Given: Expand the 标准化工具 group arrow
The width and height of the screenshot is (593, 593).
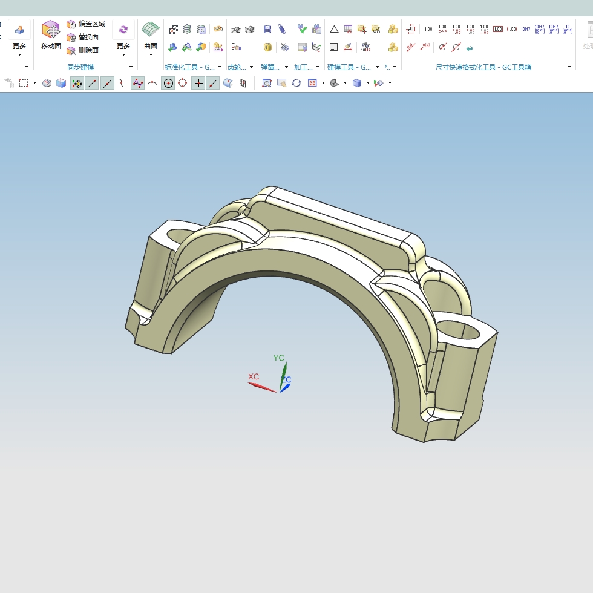Looking at the screenshot, I should (220, 67).
